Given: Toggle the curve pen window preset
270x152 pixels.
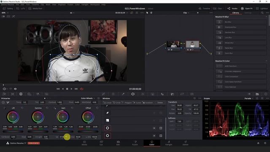Looking at the screenshot, I should [x=108, y=113].
